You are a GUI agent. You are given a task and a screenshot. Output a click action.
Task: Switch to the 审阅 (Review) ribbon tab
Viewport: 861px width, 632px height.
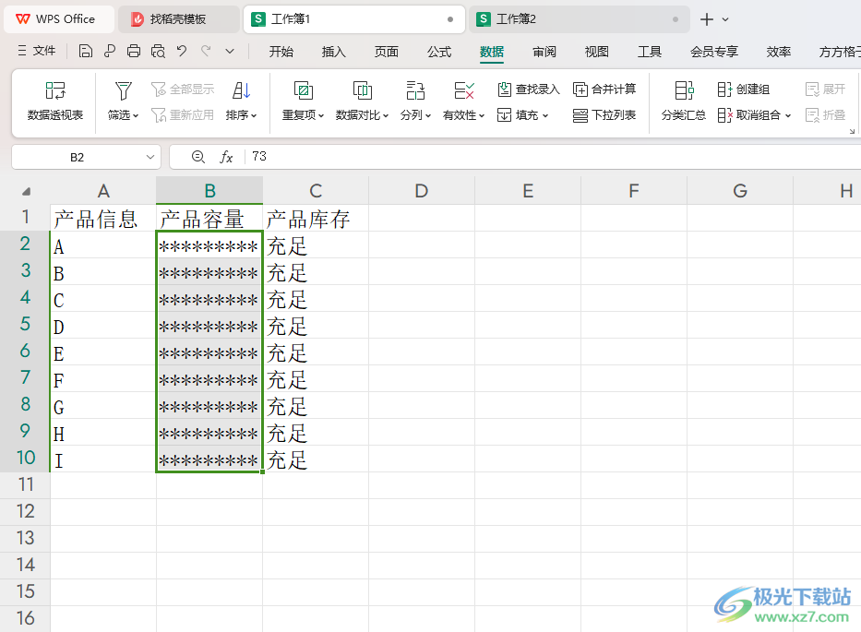(544, 52)
